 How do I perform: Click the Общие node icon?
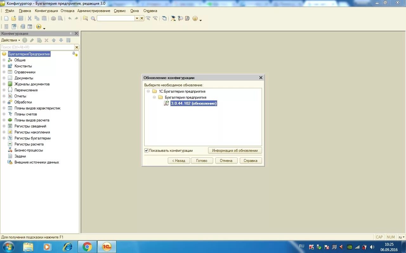point(10,60)
